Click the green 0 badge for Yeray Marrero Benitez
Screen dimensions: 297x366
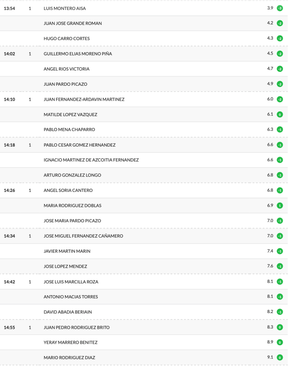point(280,342)
